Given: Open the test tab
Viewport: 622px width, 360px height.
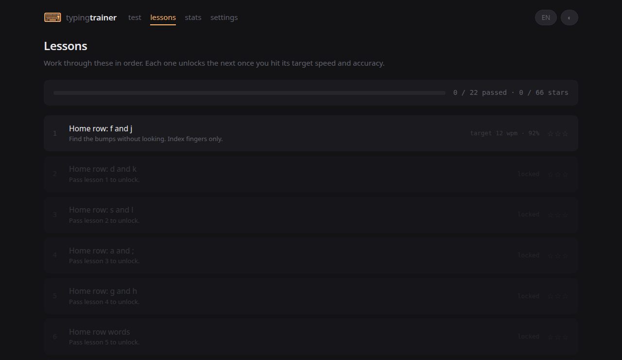Looking at the screenshot, I should 135,18.
